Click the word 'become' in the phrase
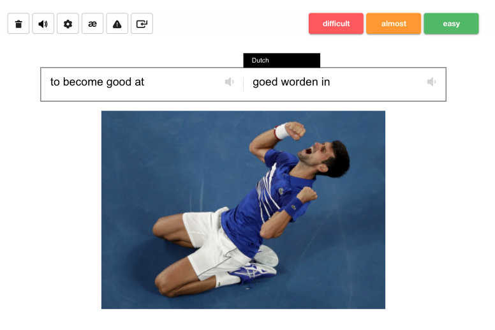The image size is (495, 330). point(83,82)
